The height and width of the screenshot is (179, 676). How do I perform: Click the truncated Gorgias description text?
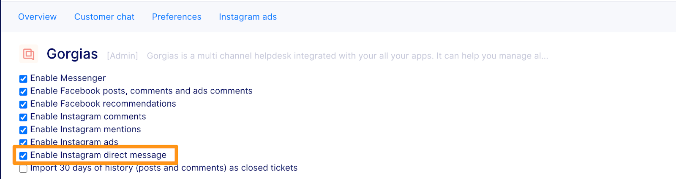coord(347,56)
